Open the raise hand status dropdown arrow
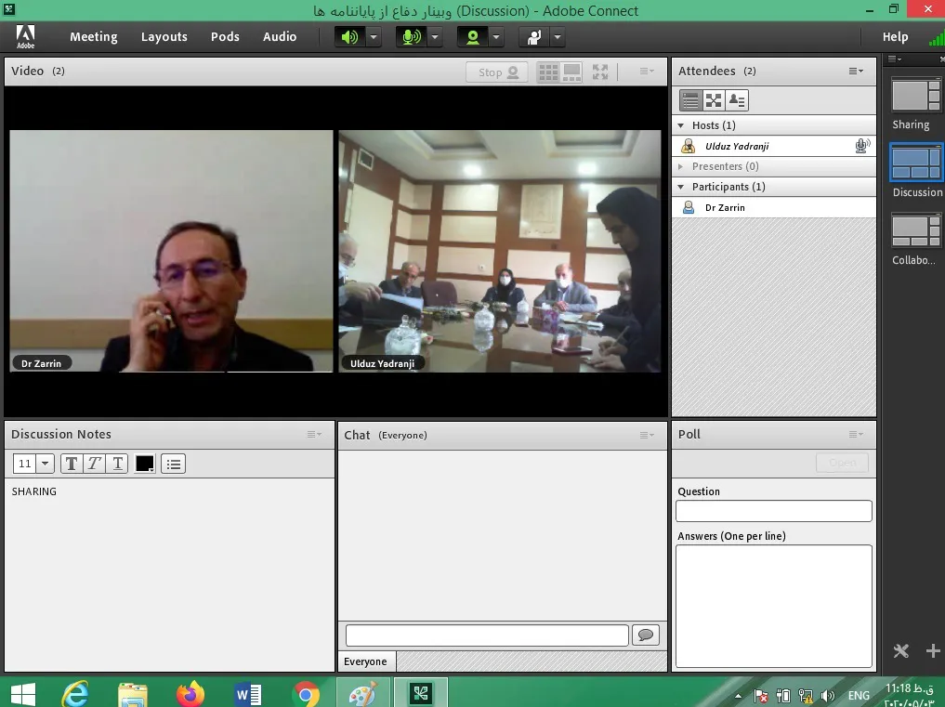 click(558, 37)
